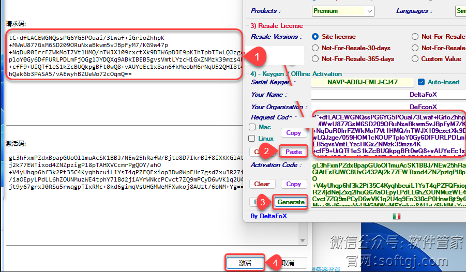
Task: Click the scrollbar down arrow in the 激活码 box
Action: click(x=303, y=240)
